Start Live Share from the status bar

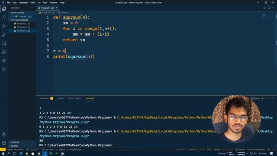[x=47, y=149]
